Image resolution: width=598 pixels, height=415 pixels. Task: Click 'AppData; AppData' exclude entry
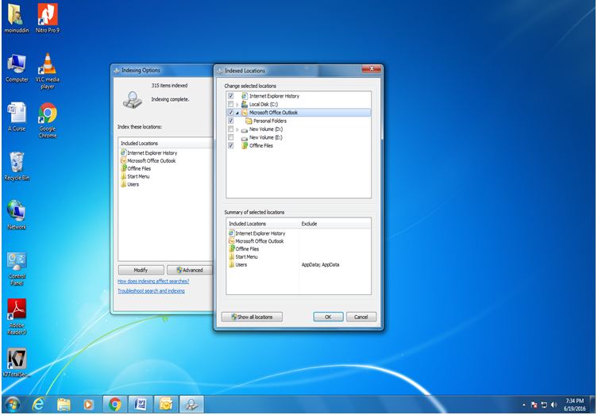(320, 264)
